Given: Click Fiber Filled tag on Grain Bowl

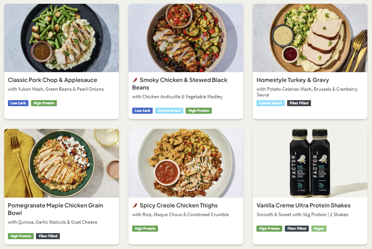Looking at the screenshot, I should point(48,236).
